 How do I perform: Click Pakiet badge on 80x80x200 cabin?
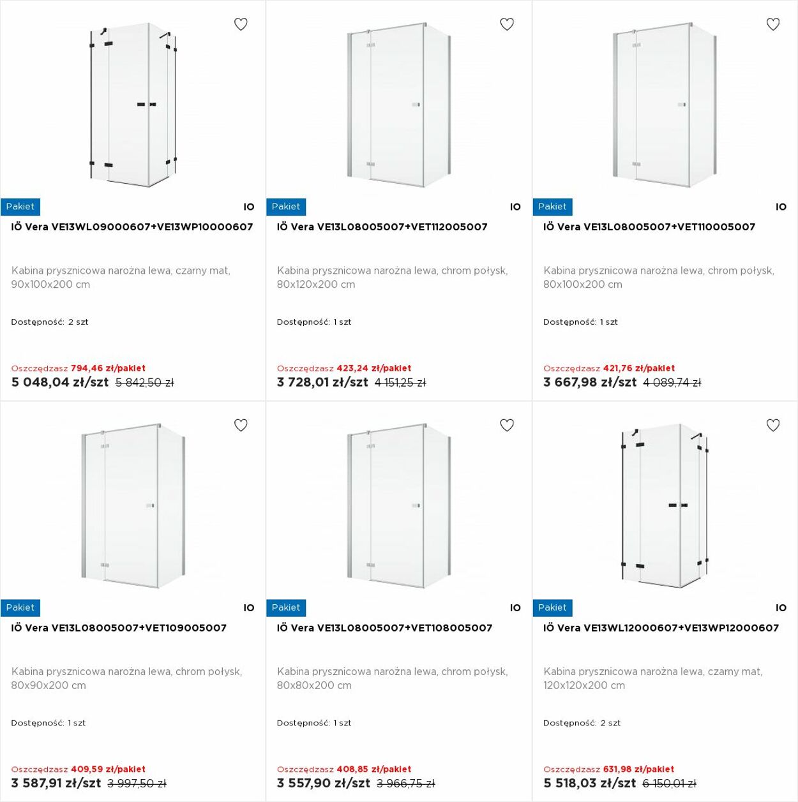(x=286, y=608)
